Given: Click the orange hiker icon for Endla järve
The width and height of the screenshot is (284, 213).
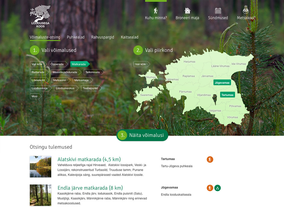Looking at the screenshot, I should coord(210,188).
